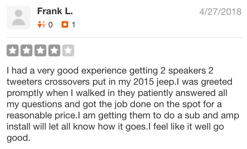Click the orange friends icon
This screenshot has height=149, width=247.
click(41, 24)
